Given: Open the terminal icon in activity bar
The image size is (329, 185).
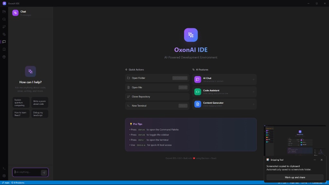Looking at the screenshot, I should [4, 168].
